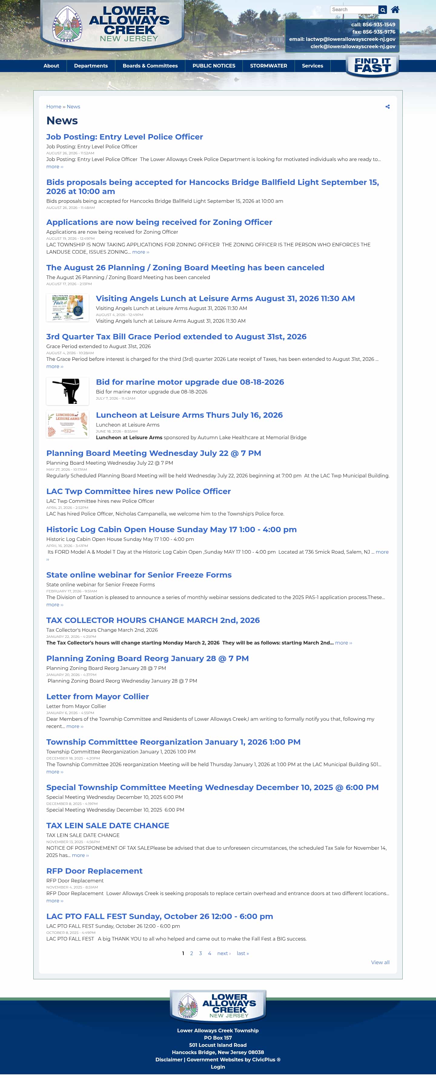Screen dimensions: 436x1078
Task: Click 'more' in Tax Lein Sale summary
Action: 80,855
